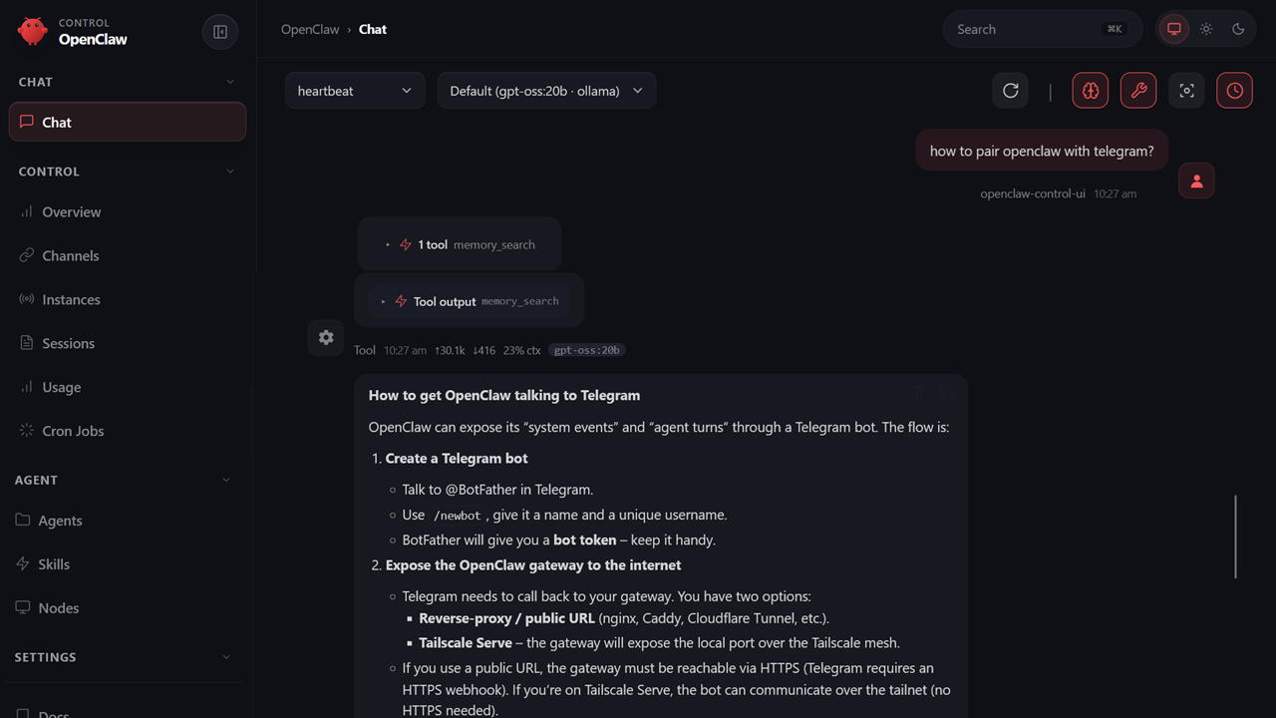Click the focus mode icon
This screenshot has width=1276, height=718.
pyautogui.click(x=1186, y=91)
